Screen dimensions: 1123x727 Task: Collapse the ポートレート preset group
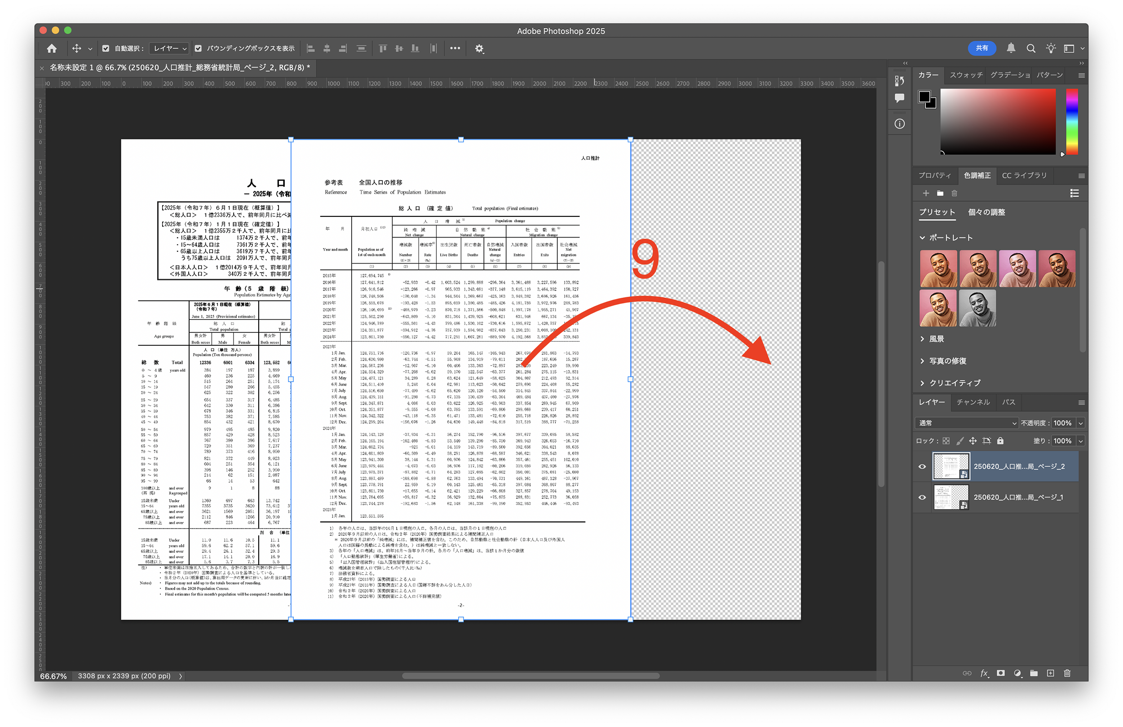tap(922, 238)
